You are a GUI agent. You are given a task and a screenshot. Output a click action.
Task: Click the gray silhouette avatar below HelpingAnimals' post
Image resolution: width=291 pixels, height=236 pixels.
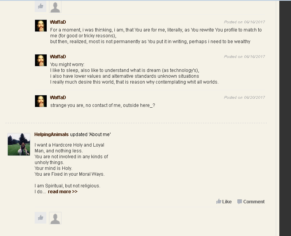pos(55,218)
